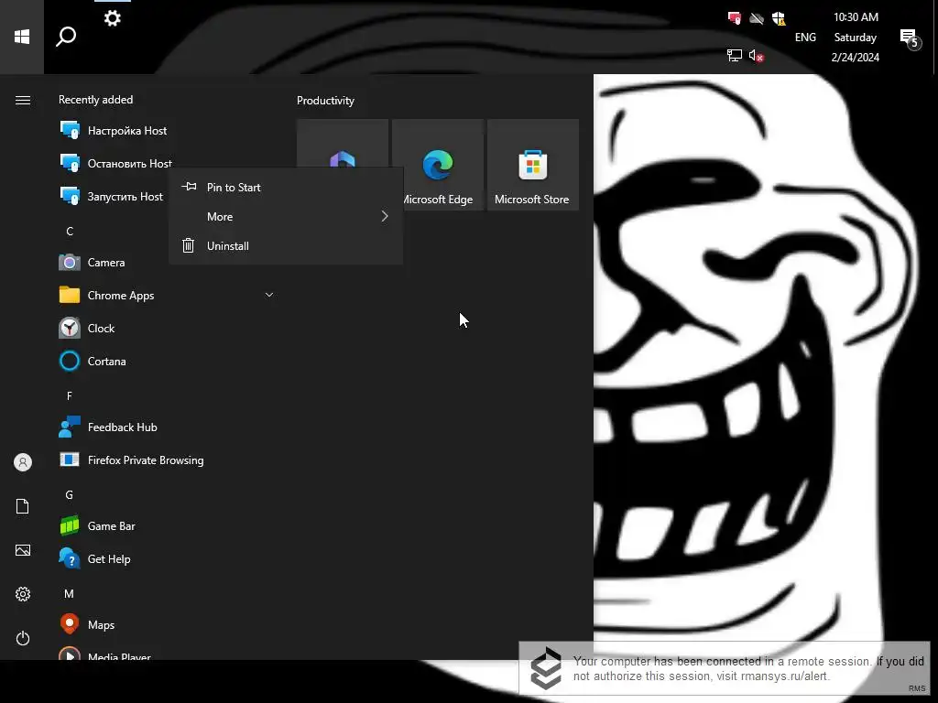Open the Microsoft Edge tile
The height and width of the screenshot is (703, 938).
(x=438, y=165)
